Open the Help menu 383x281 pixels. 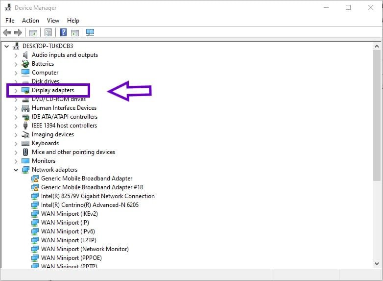(73, 21)
